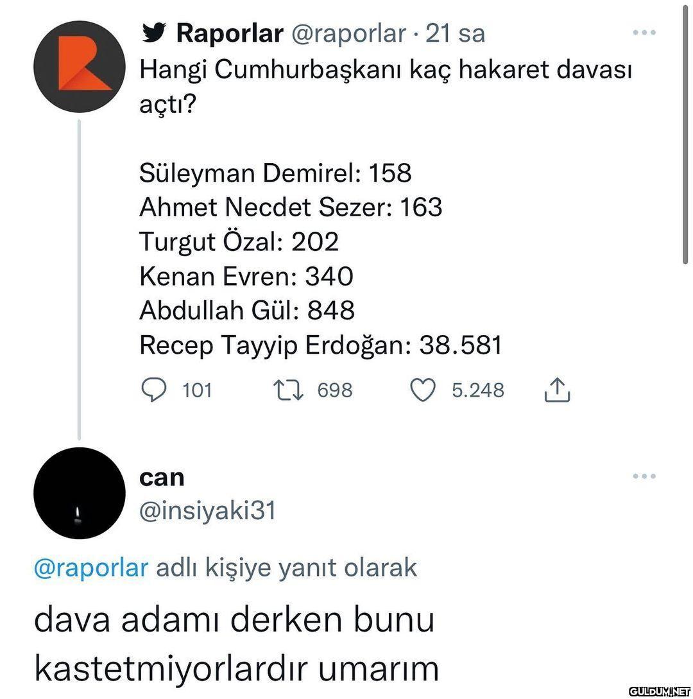Click the blue @raporlar reply mention
693x699 pixels.
(x=91, y=569)
